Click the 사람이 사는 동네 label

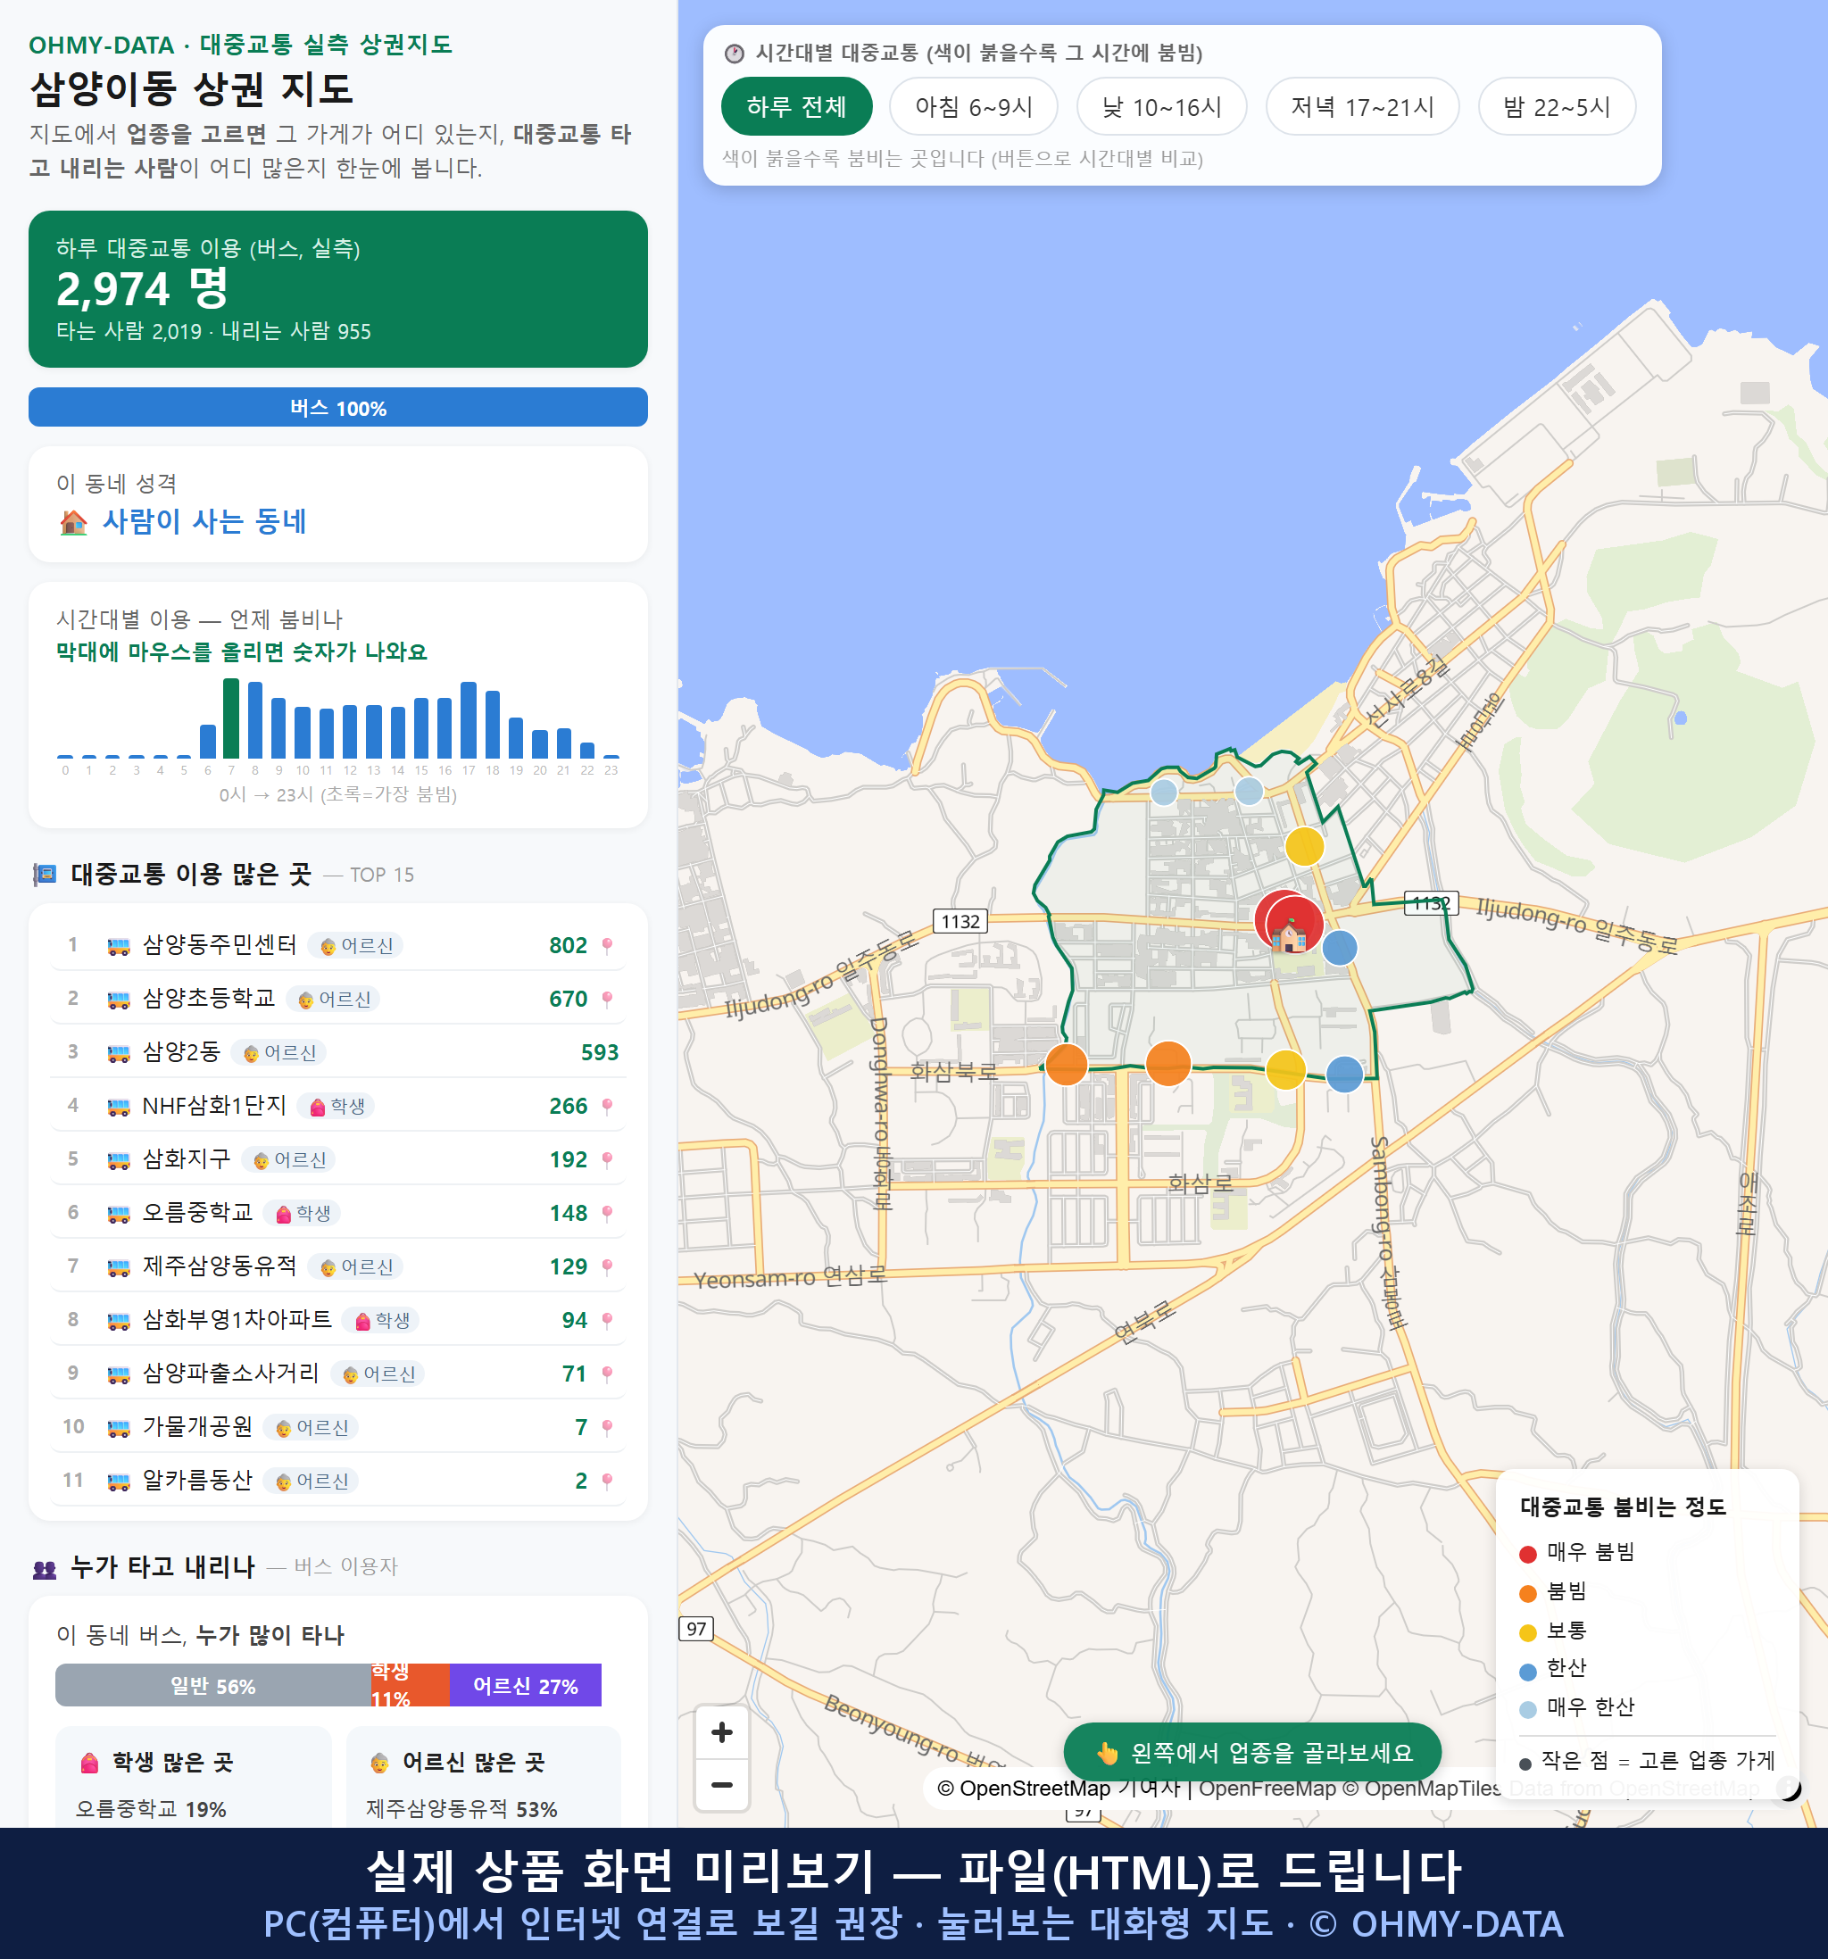pyautogui.click(x=204, y=521)
